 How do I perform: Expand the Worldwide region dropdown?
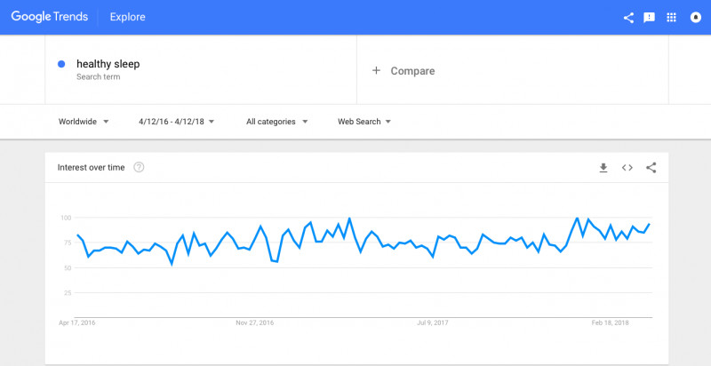(84, 122)
